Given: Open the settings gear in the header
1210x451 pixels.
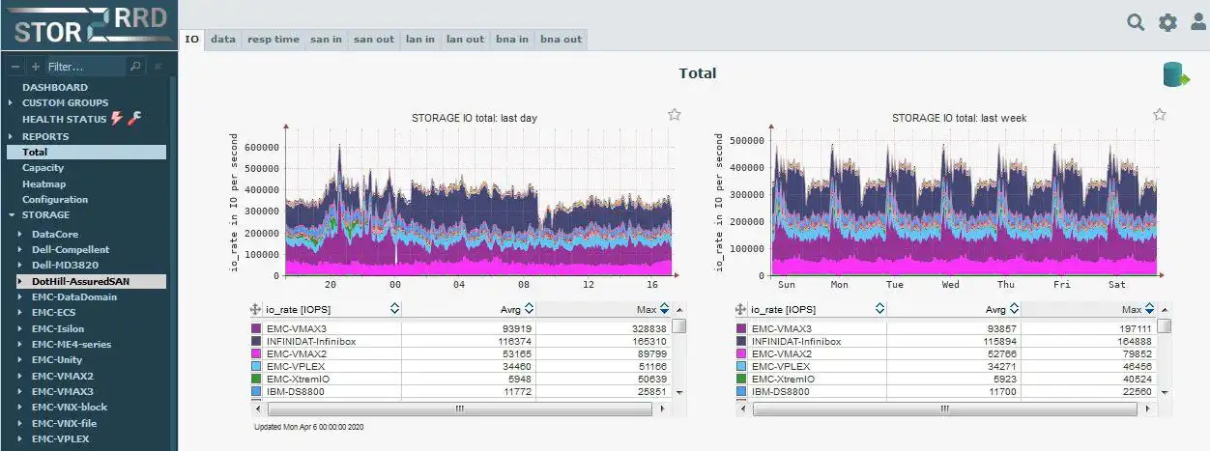Looking at the screenshot, I should tap(1167, 22).
